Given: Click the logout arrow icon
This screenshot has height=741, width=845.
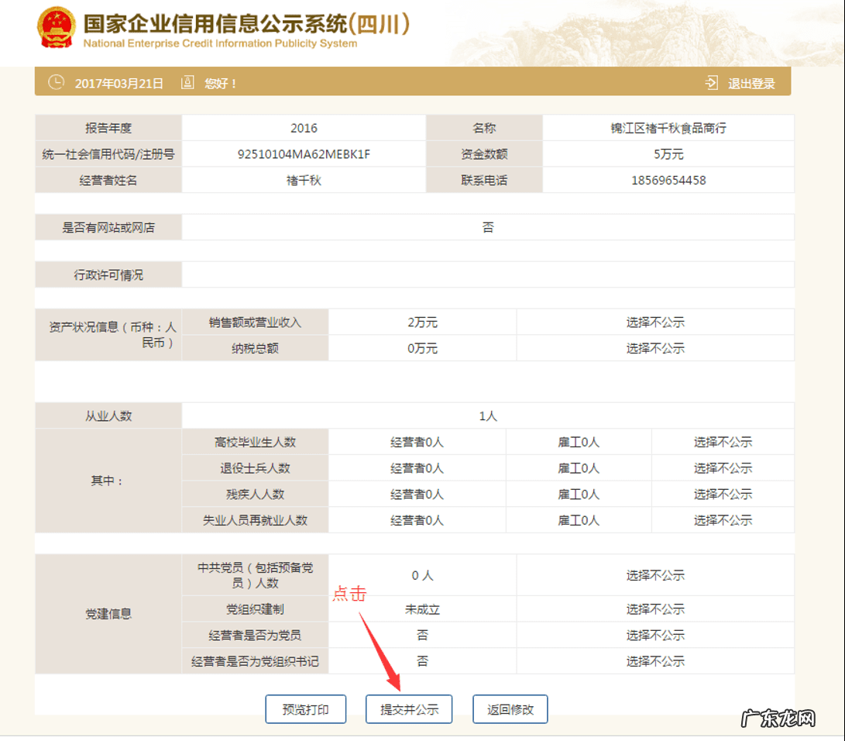Looking at the screenshot, I should [x=711, y=83].
